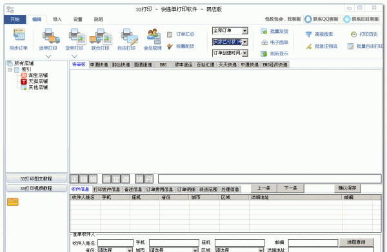
Task: Click the 批量发货 batch shipping icon
Action: (264, 32)
